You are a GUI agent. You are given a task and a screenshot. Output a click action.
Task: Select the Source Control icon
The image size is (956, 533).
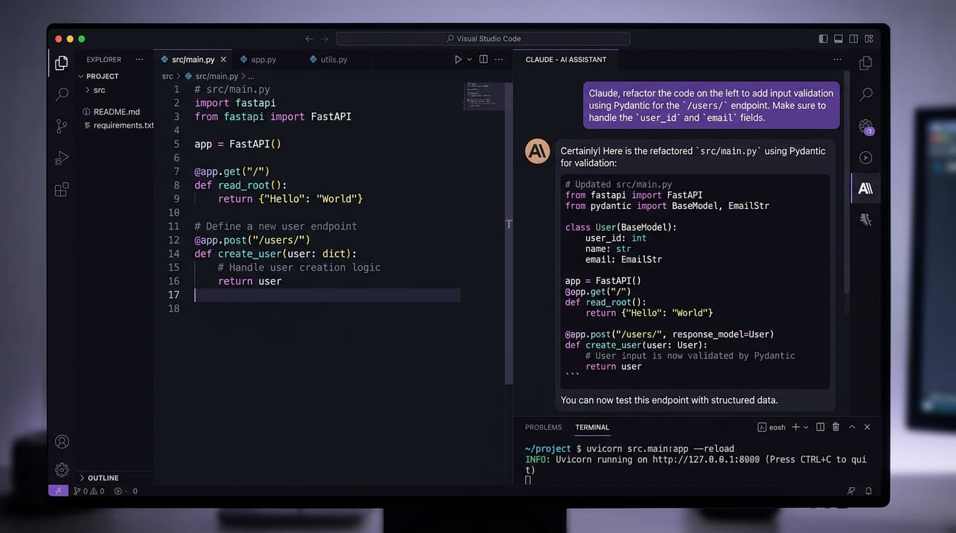[61, 126]
